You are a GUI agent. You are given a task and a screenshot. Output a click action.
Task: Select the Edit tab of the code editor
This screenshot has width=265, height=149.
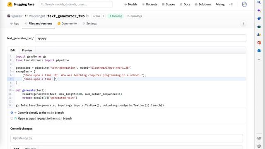tap(13, 50)
